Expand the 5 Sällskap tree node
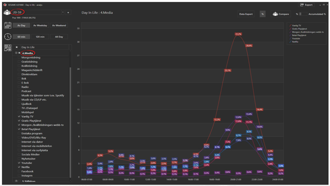This screenshot has width=330, height=186. [x=16, y=181]
